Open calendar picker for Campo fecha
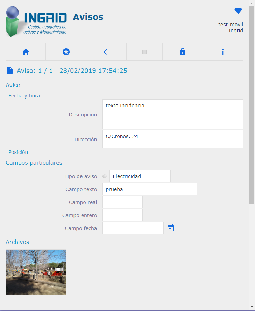The width and height of the screenshot is (255, 311). pyautogui.click(x=171, y=228)
